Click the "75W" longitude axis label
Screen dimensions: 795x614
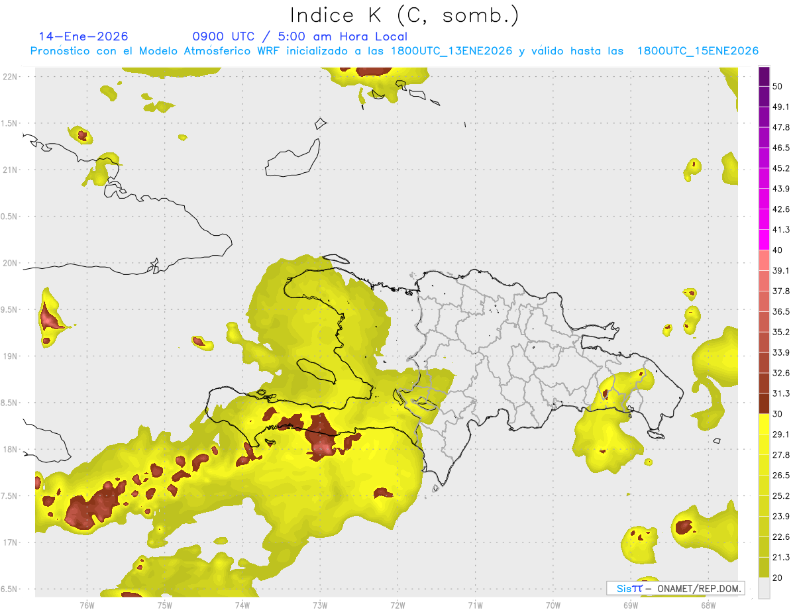164,605
